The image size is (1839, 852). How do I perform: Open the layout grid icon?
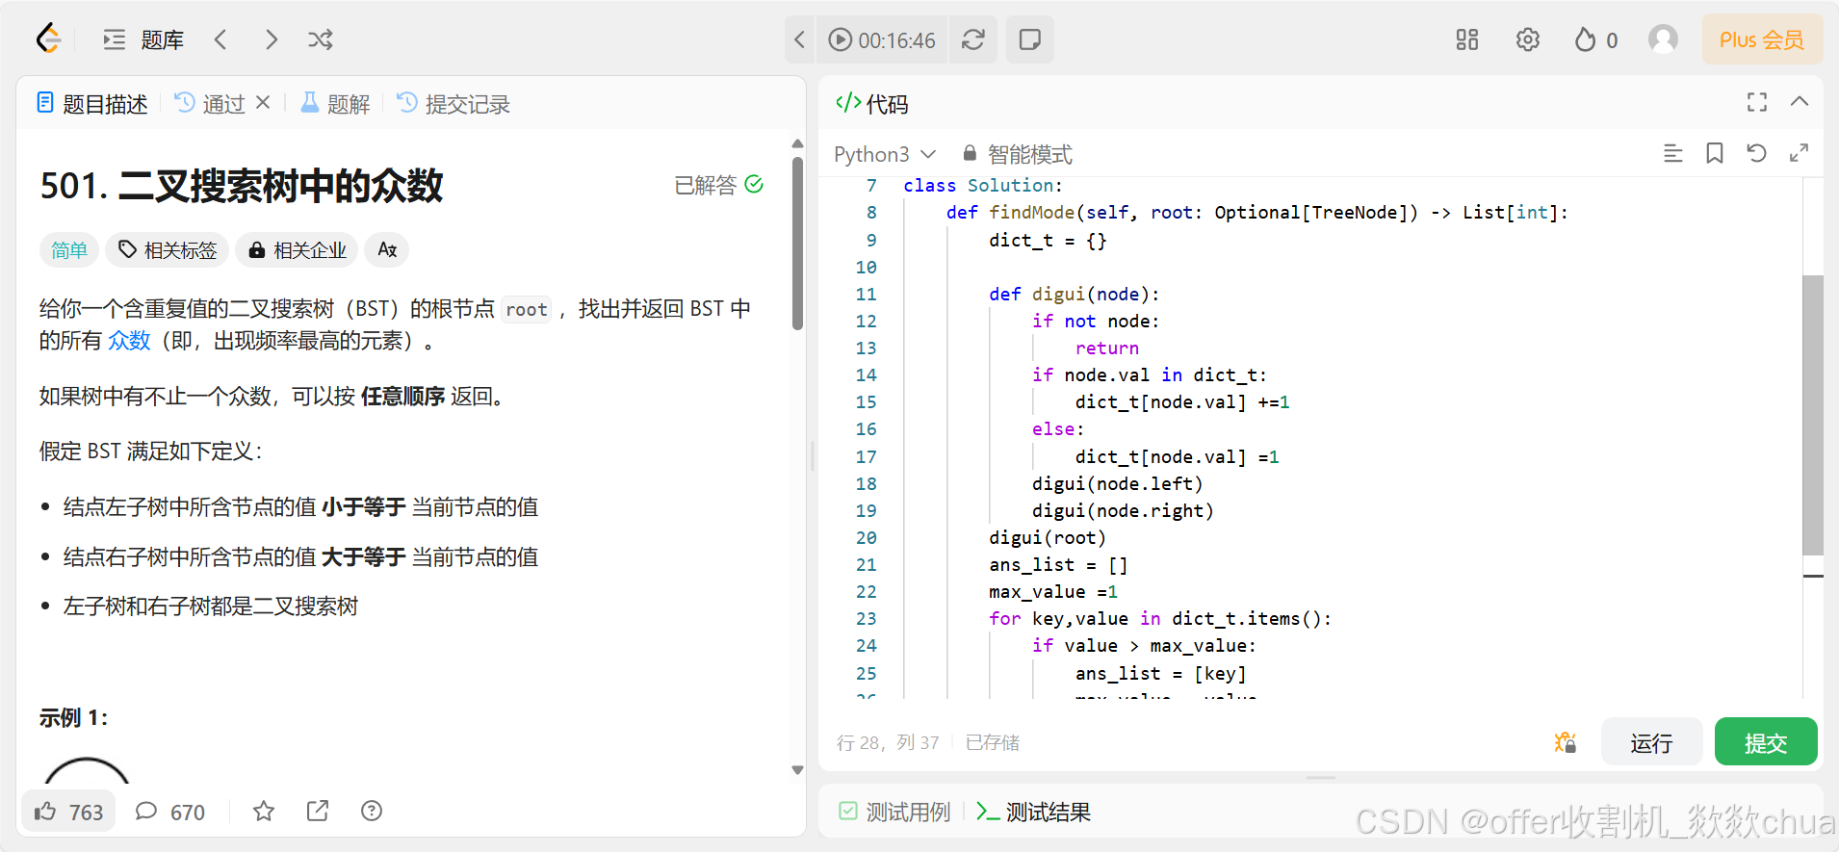1467,39
